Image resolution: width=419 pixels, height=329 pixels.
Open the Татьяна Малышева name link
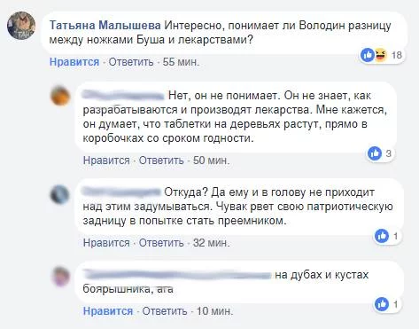[105, 26]
